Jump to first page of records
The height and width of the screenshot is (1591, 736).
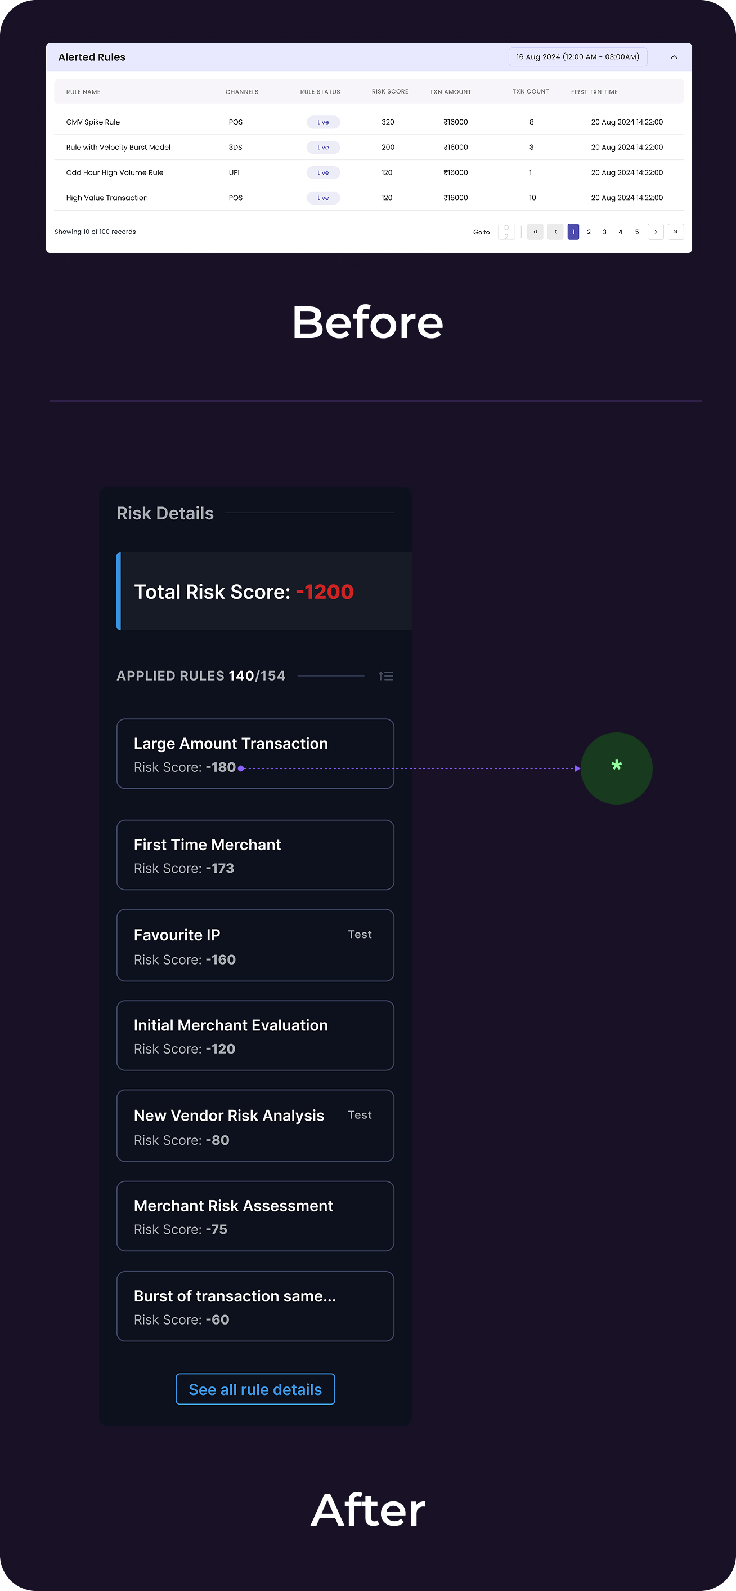[x=535, y=232]
